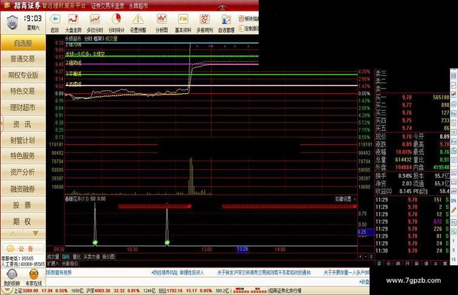
Task: Select 理财超市 sidebar item
Action: pos(23,107)
